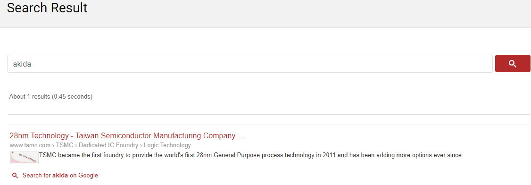Click the Dedicated IC Foundry breadcrumb

coord(108,145)
